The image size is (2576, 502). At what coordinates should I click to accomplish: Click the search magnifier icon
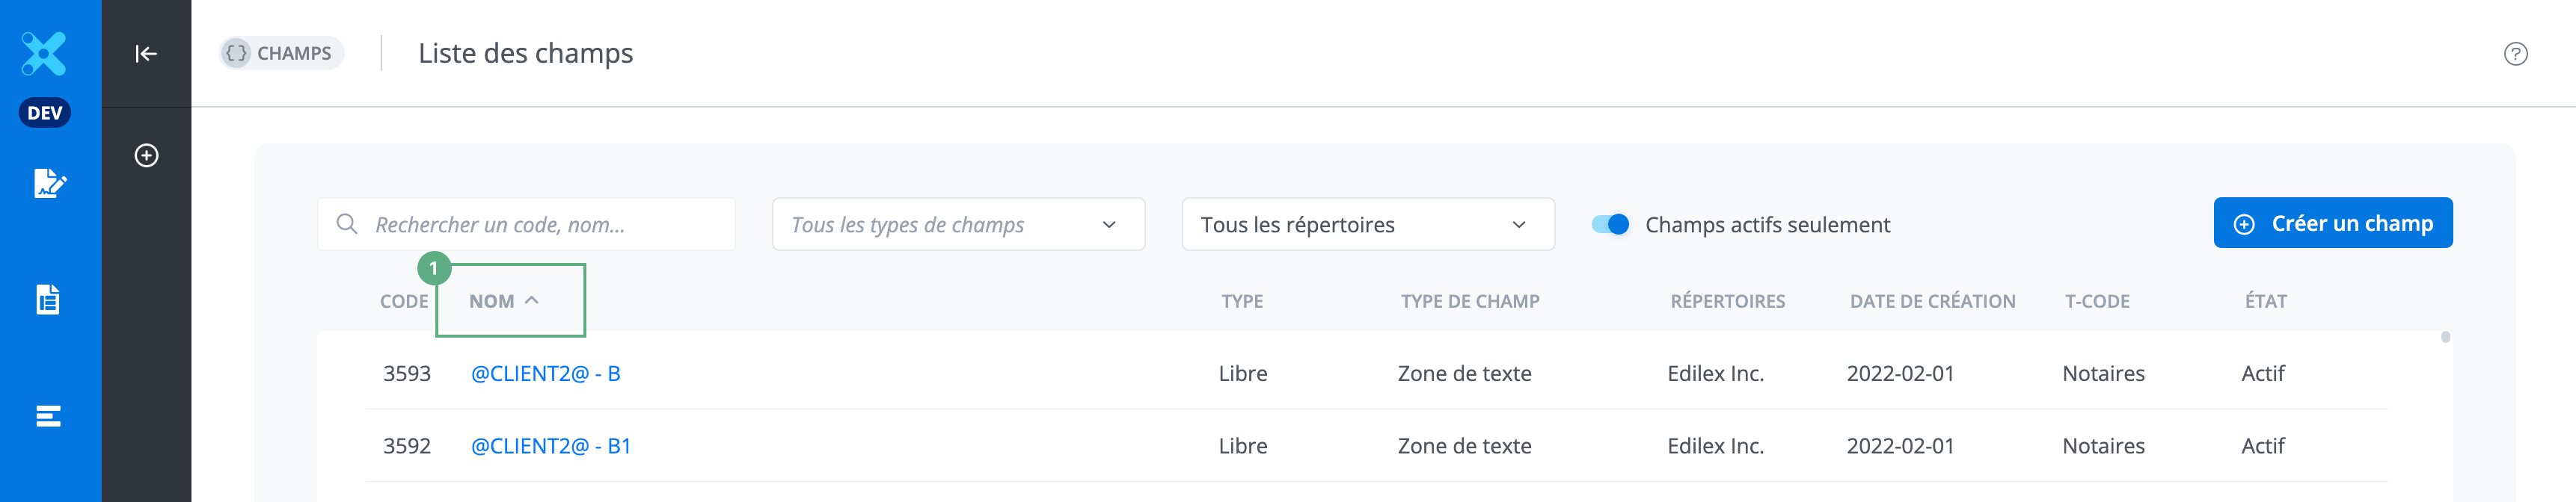coord(347,223)
